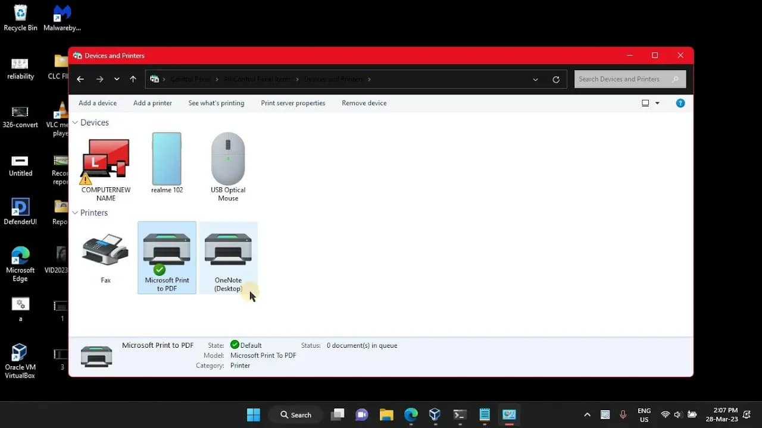Click the refresh icon in the address bar

pos(556,78)
